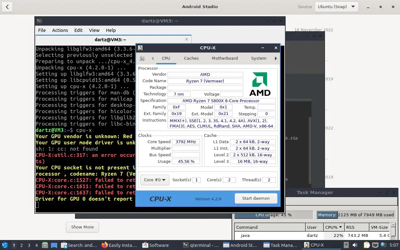The height and width of the screenshot is (250, 400).
Task: Open the clipboard tray icon
Action: point(367,245)
